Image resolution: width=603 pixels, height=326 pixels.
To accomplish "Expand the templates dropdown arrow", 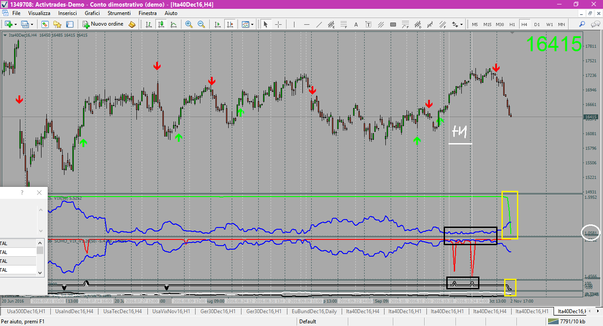I will pyautogui.click(x=253, y=24).
